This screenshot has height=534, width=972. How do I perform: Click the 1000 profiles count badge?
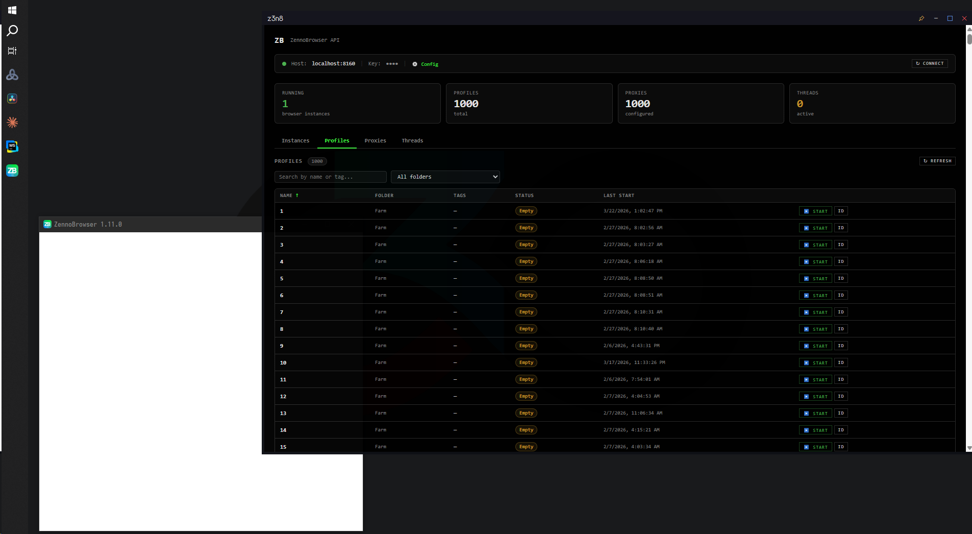(x=317, y=161)
